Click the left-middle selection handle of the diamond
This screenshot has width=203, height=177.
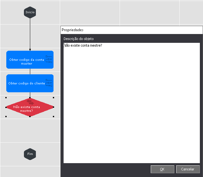[6, 107]
